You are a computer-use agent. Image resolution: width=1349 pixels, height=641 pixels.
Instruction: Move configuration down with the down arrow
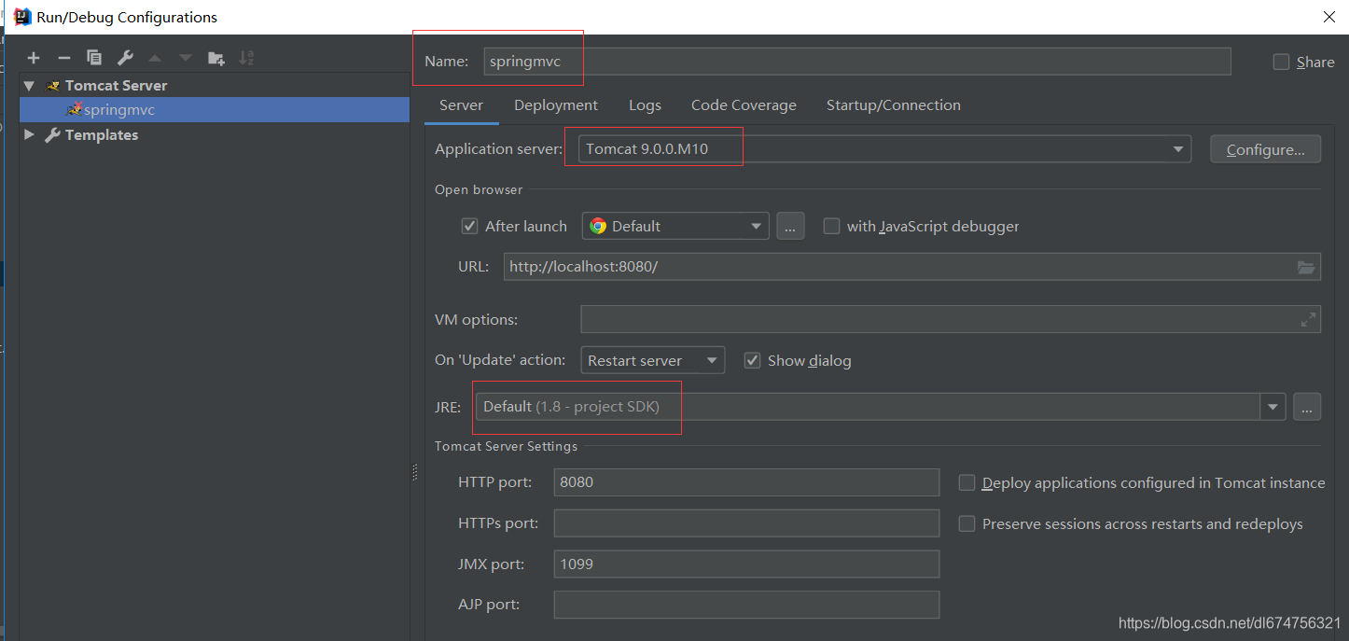pyautogui.click(x=186, y=58)
